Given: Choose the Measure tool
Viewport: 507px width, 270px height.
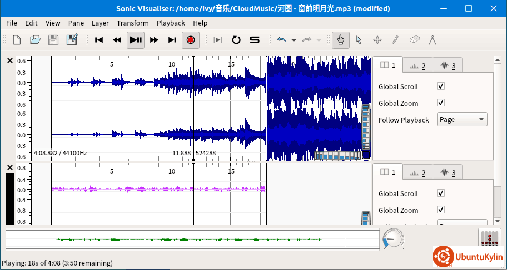Looking at the screenshot, I should coord(433,40).
